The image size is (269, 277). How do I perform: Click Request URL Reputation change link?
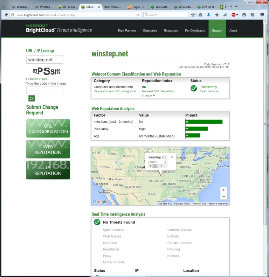(159, 93)
